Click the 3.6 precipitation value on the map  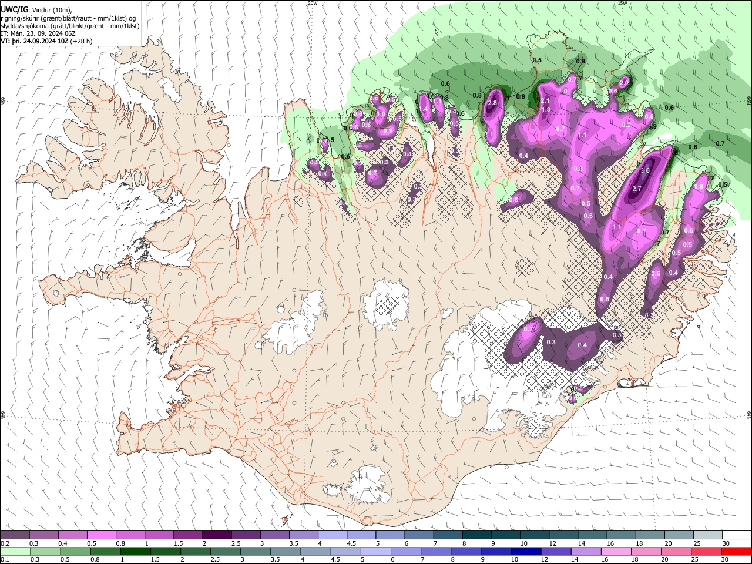coord(644,171)
